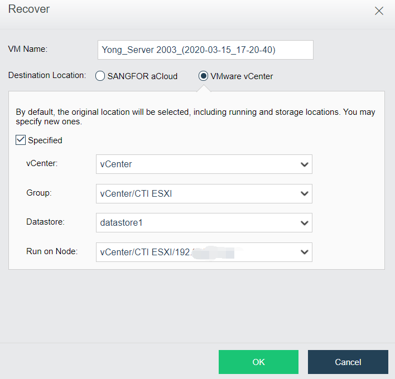Click the chevron arrow of Run on Node
Viewport: 395px width, 379px height.
coord(304,252)
